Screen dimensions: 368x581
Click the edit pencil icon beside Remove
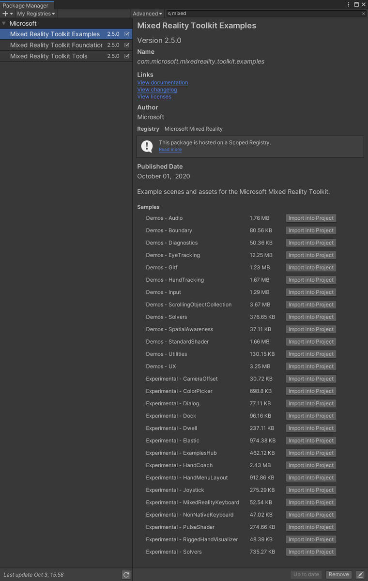click(x=360, y=575)
